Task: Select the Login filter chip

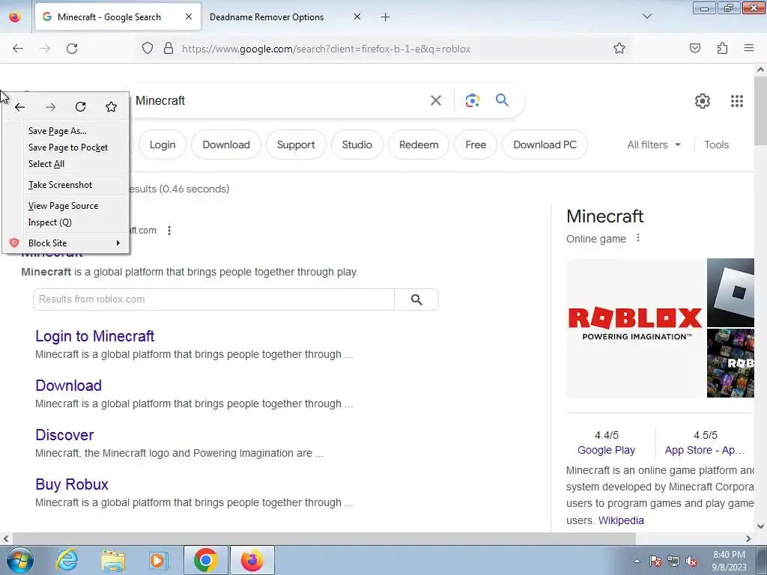Action: 163,144
